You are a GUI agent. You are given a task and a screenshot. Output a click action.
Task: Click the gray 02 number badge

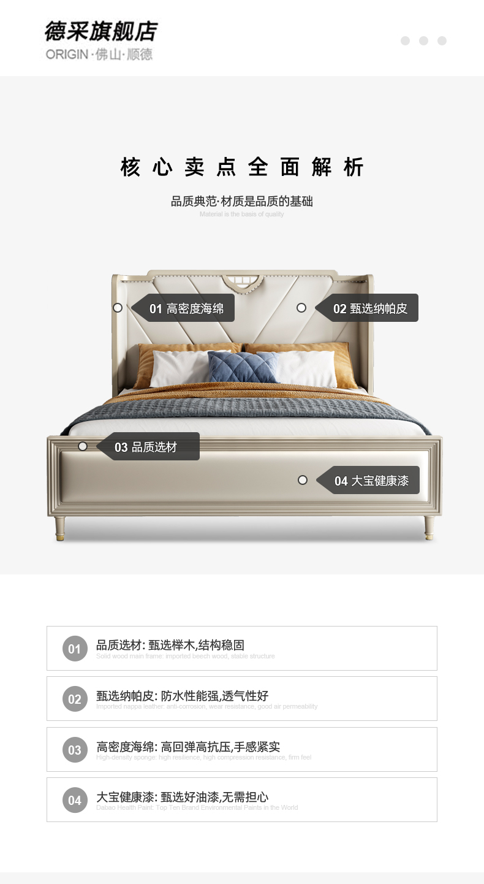[75, 699]
